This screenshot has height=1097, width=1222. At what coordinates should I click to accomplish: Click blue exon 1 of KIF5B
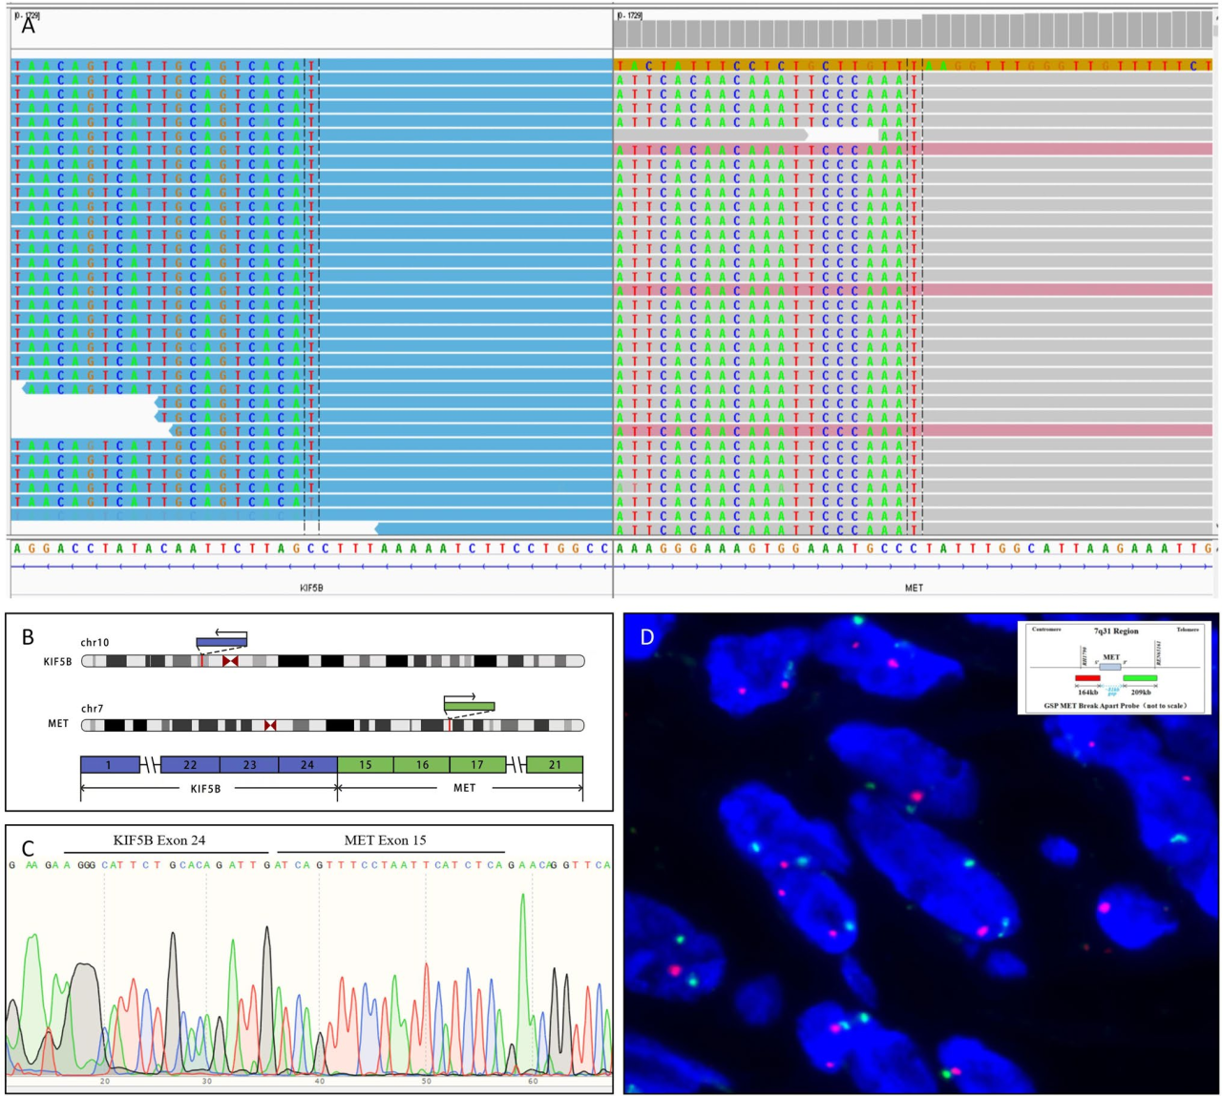pos(110,765)
